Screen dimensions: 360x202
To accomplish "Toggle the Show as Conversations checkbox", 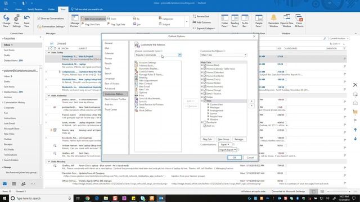I will tap(39, 19).
